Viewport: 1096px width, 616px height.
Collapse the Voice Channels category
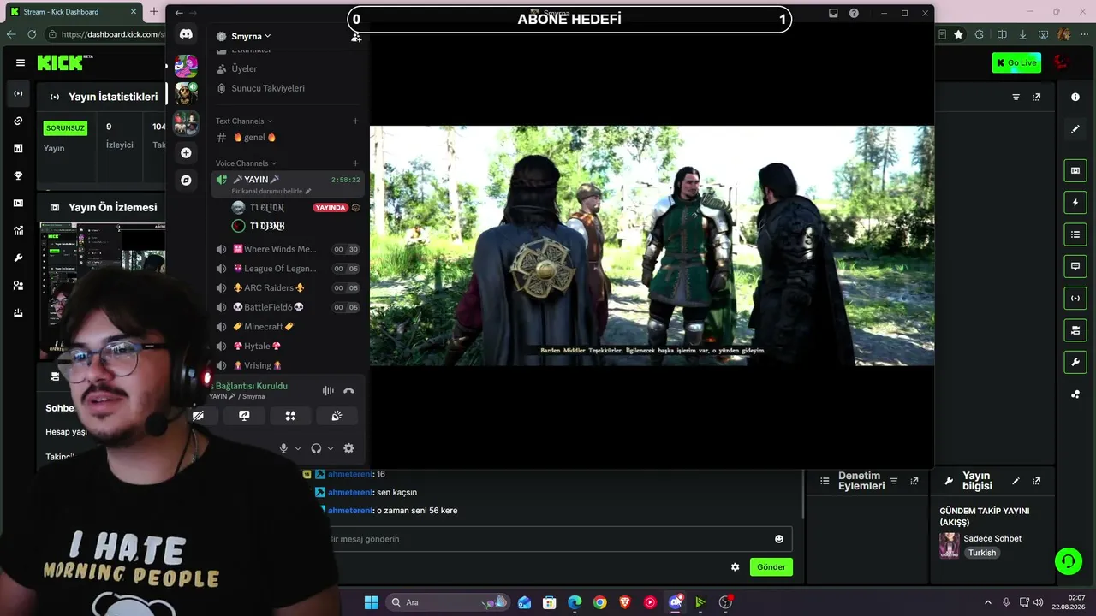pyautogui.click(x=247, y=163)
